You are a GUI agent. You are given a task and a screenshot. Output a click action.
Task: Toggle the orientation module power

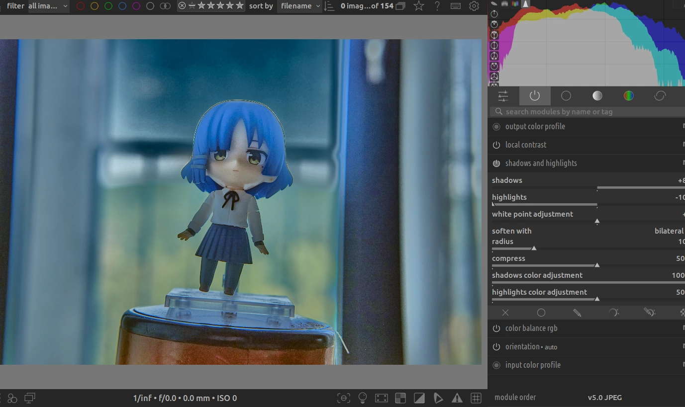(496, 347)
